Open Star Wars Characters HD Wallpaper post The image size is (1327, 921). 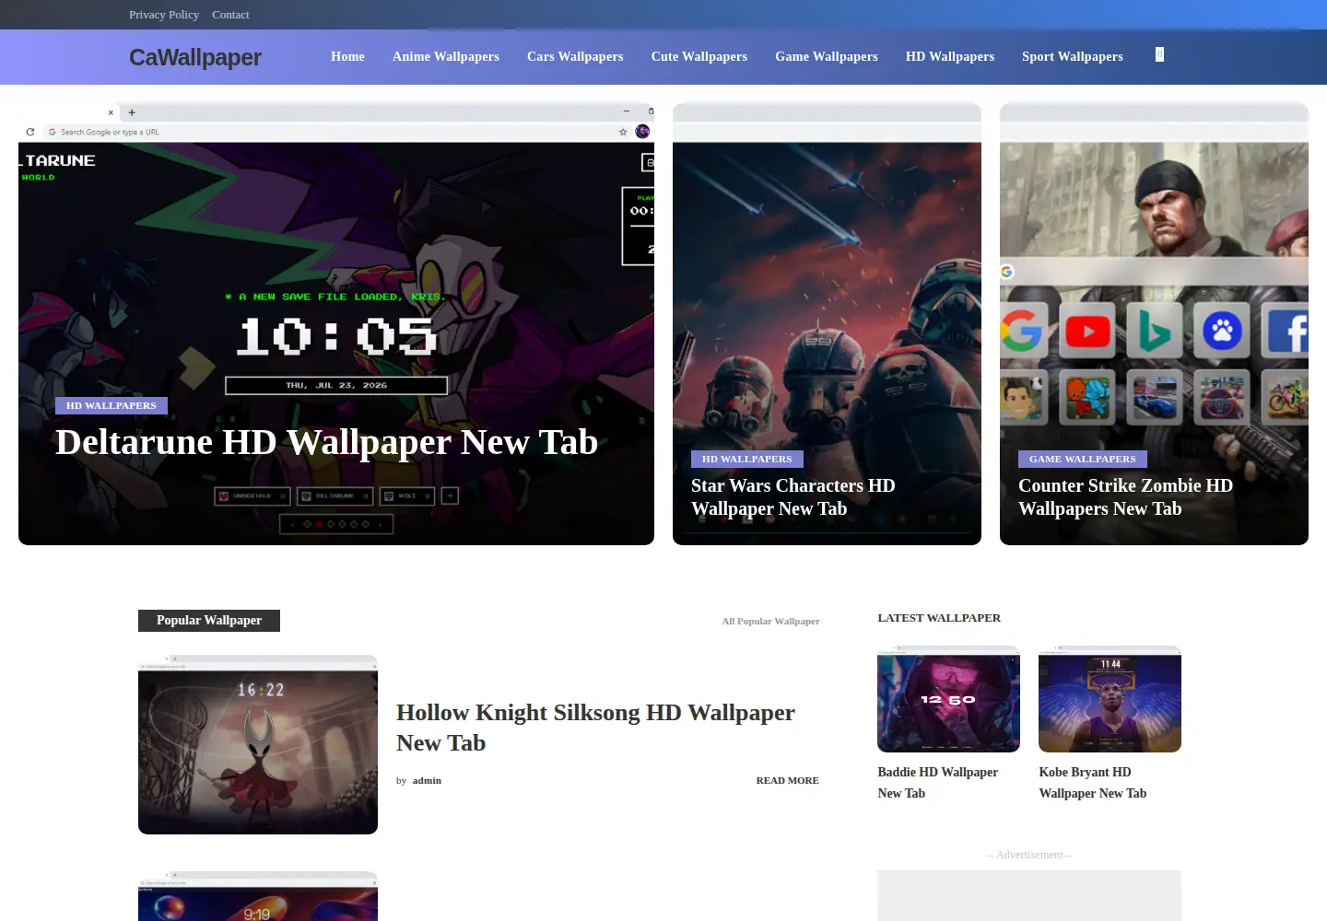click(x=793, y=497)
